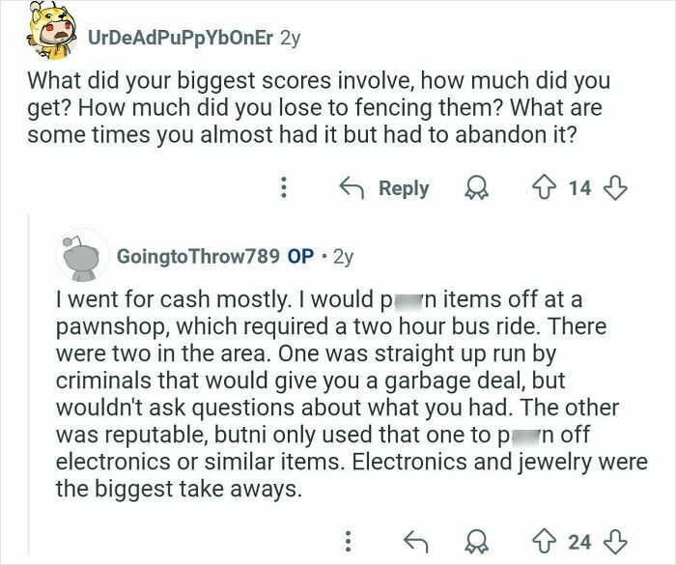Downvote GoingtoThrow789's reply
This screenshot has width=676, height=565.
[615, 541]
